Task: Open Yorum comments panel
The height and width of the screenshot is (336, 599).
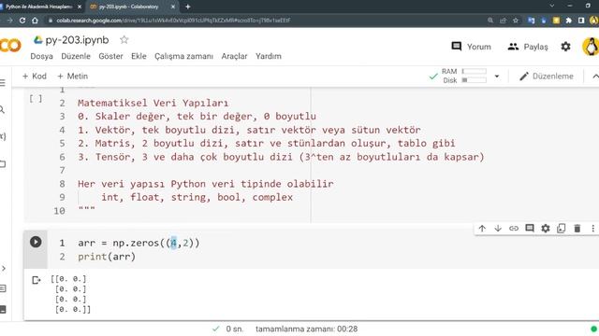Action: pos(471,47)
